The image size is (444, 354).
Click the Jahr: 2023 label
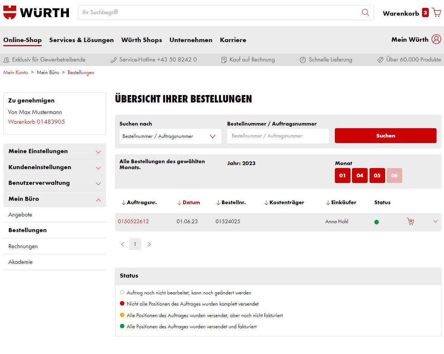click(x=241, y=164)
